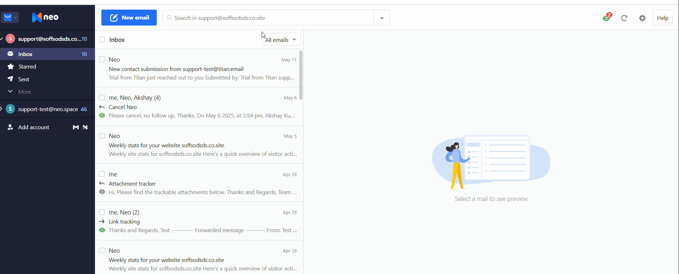Open the notification icon with badge 2
This screenshot has height=274, width=679.
pos(606,18)
